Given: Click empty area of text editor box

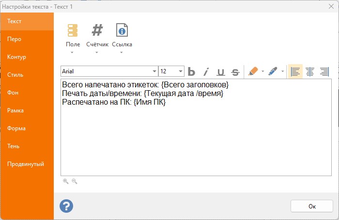Looking at the screenshot, I should (196, 142).
